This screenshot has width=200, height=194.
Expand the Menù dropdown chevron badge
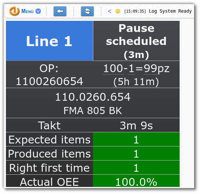[x=38, y=11]
